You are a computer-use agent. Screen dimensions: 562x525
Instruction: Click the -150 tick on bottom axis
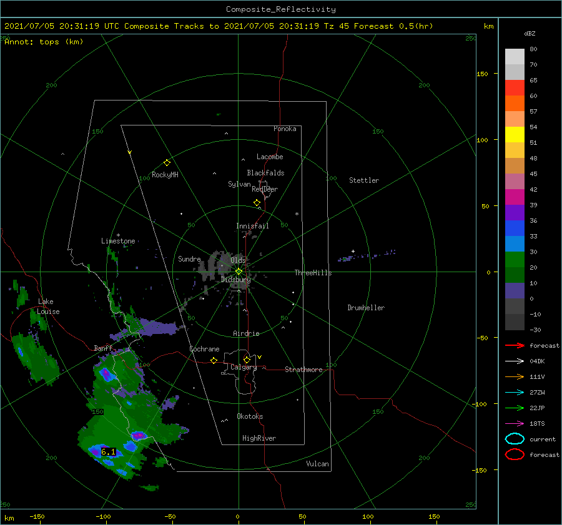click(x=37, y=516)
